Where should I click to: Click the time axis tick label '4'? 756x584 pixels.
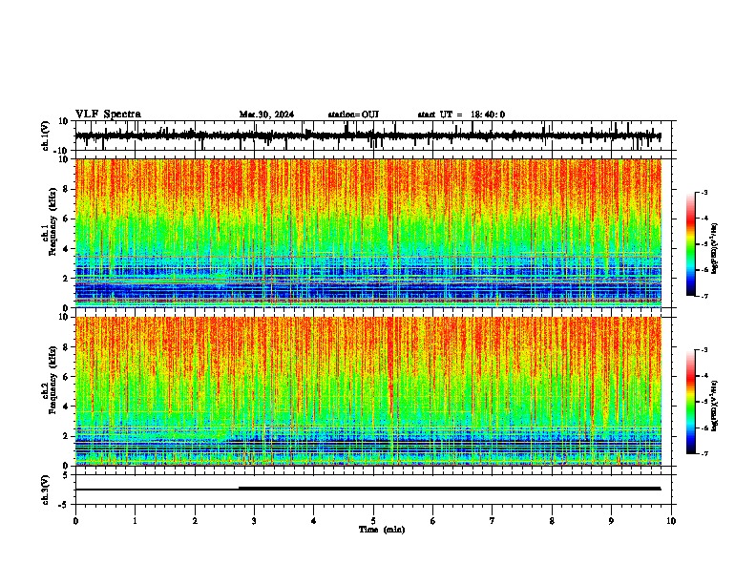pyautogui.click(x=314, y=521)
